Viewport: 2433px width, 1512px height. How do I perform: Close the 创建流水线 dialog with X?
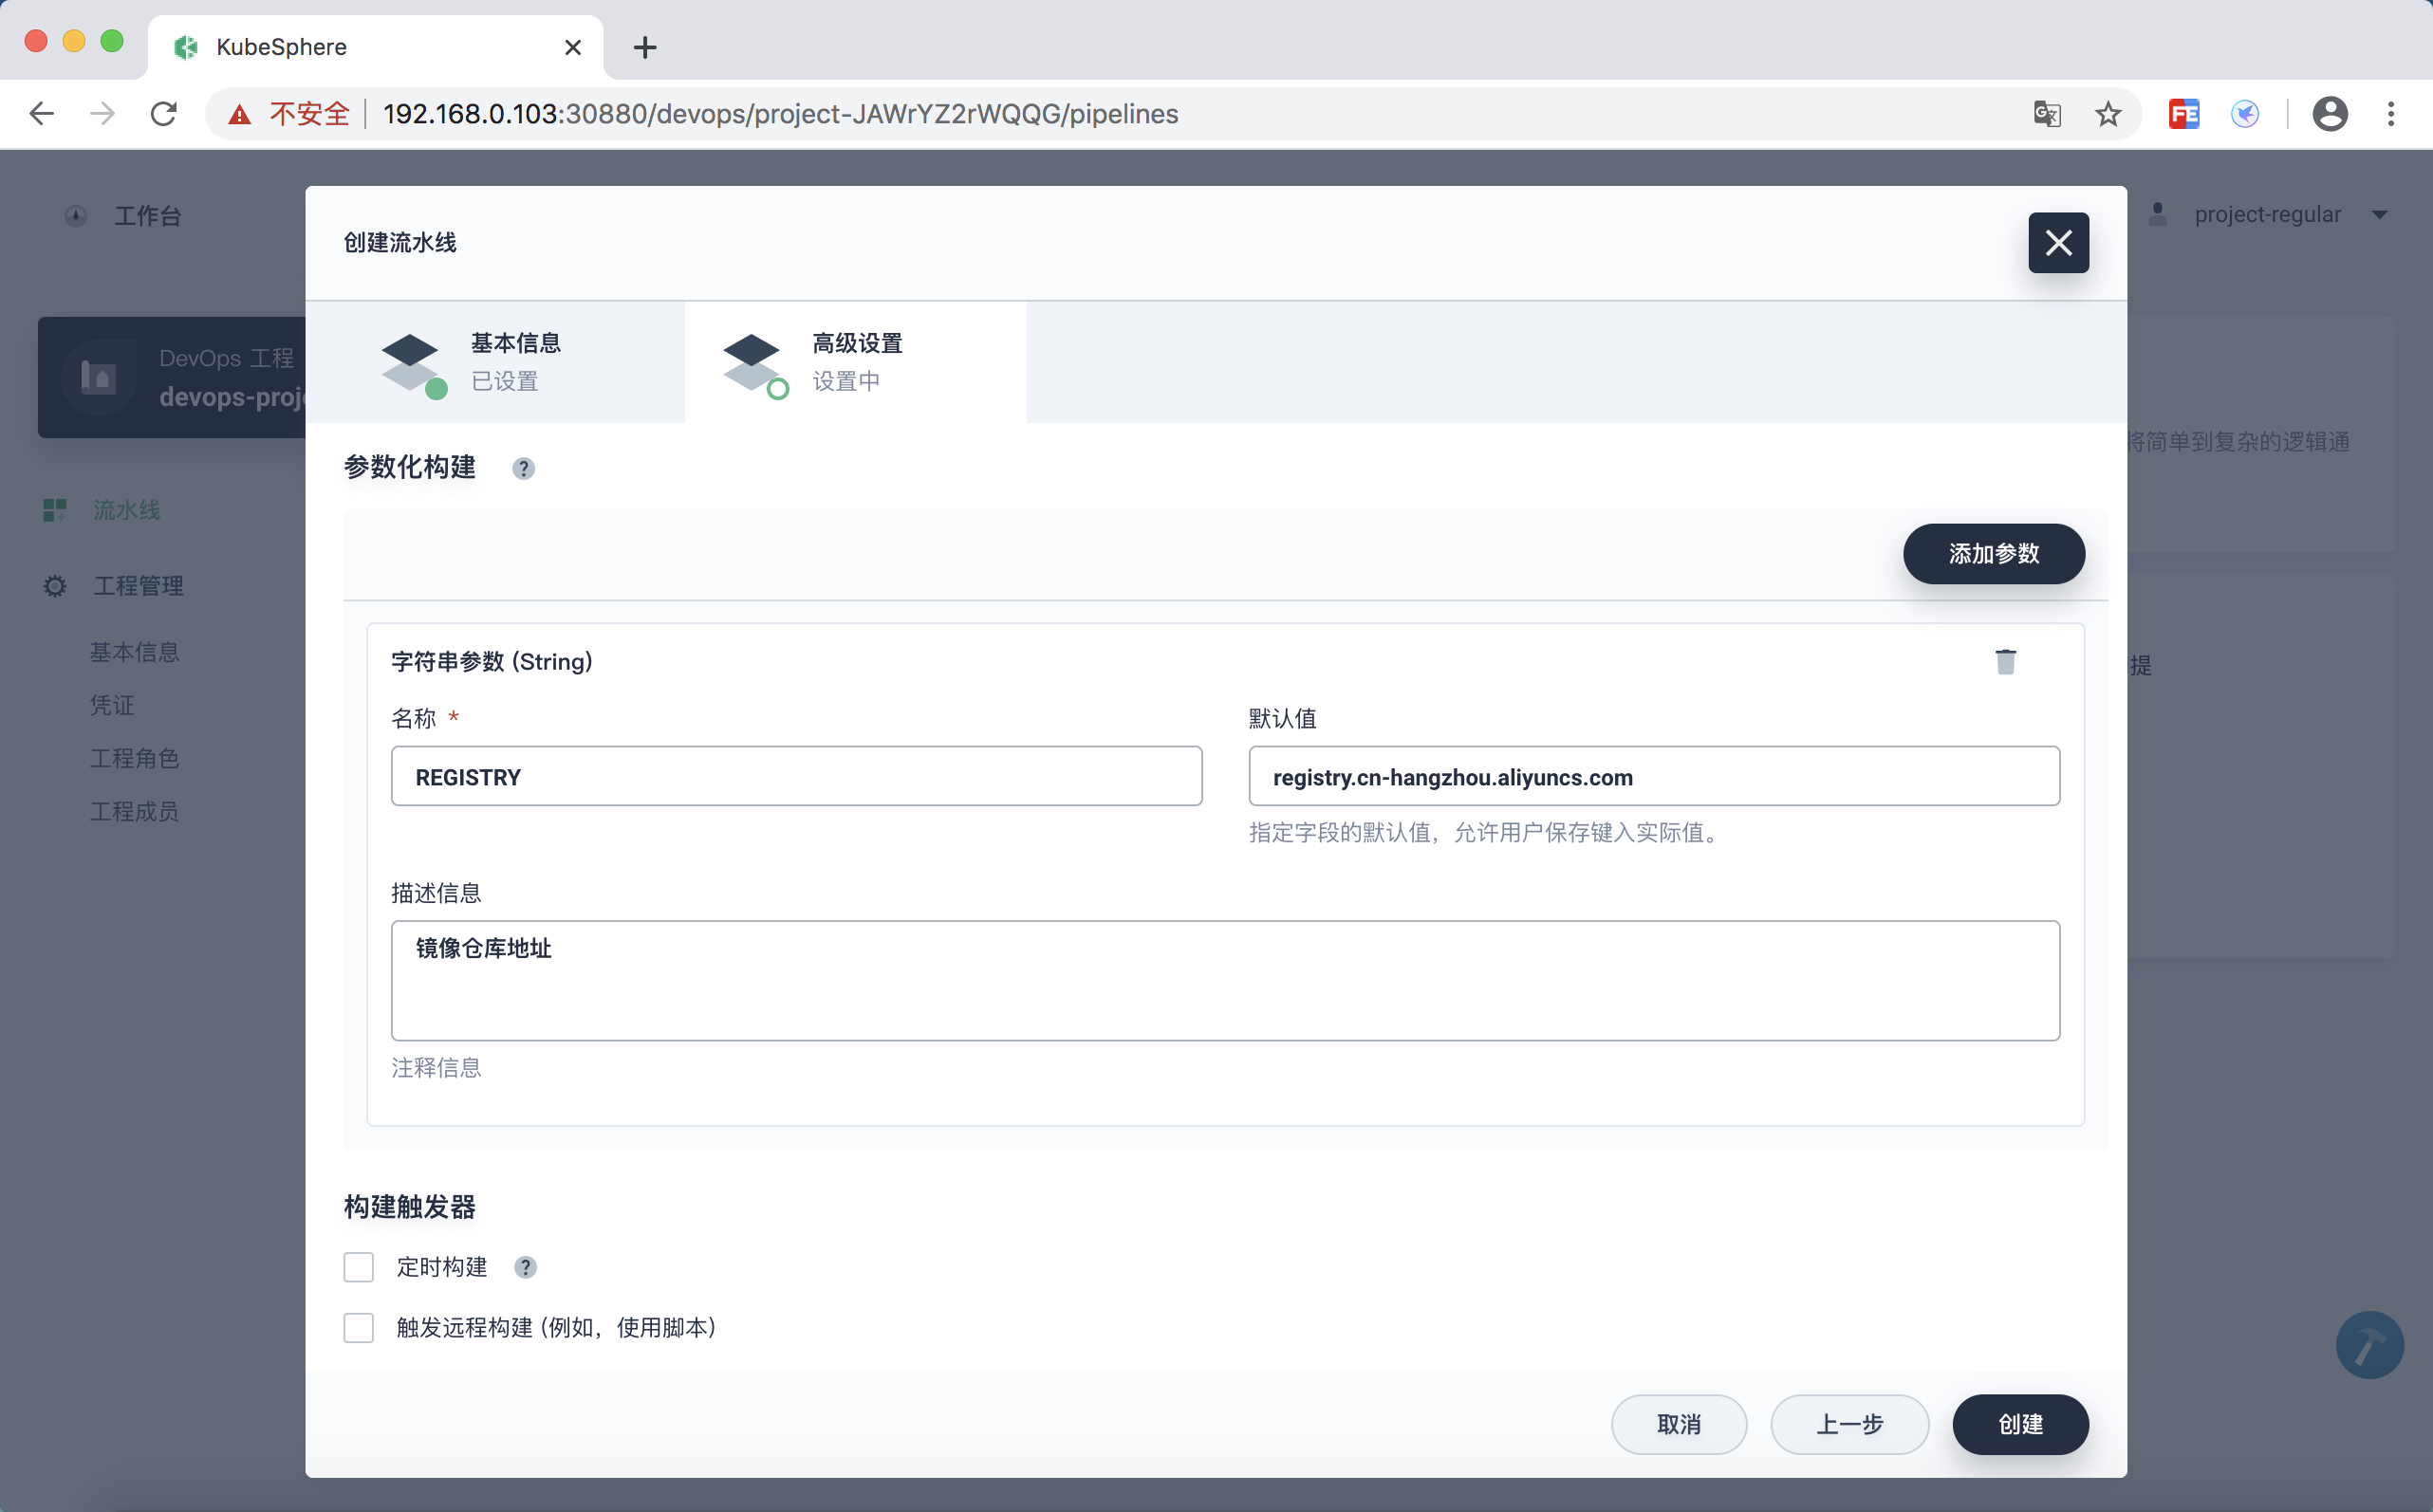(x=2058, y=243)
